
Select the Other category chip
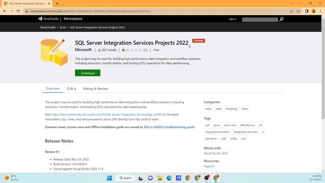pyautogui.click(x=245, y=109)
